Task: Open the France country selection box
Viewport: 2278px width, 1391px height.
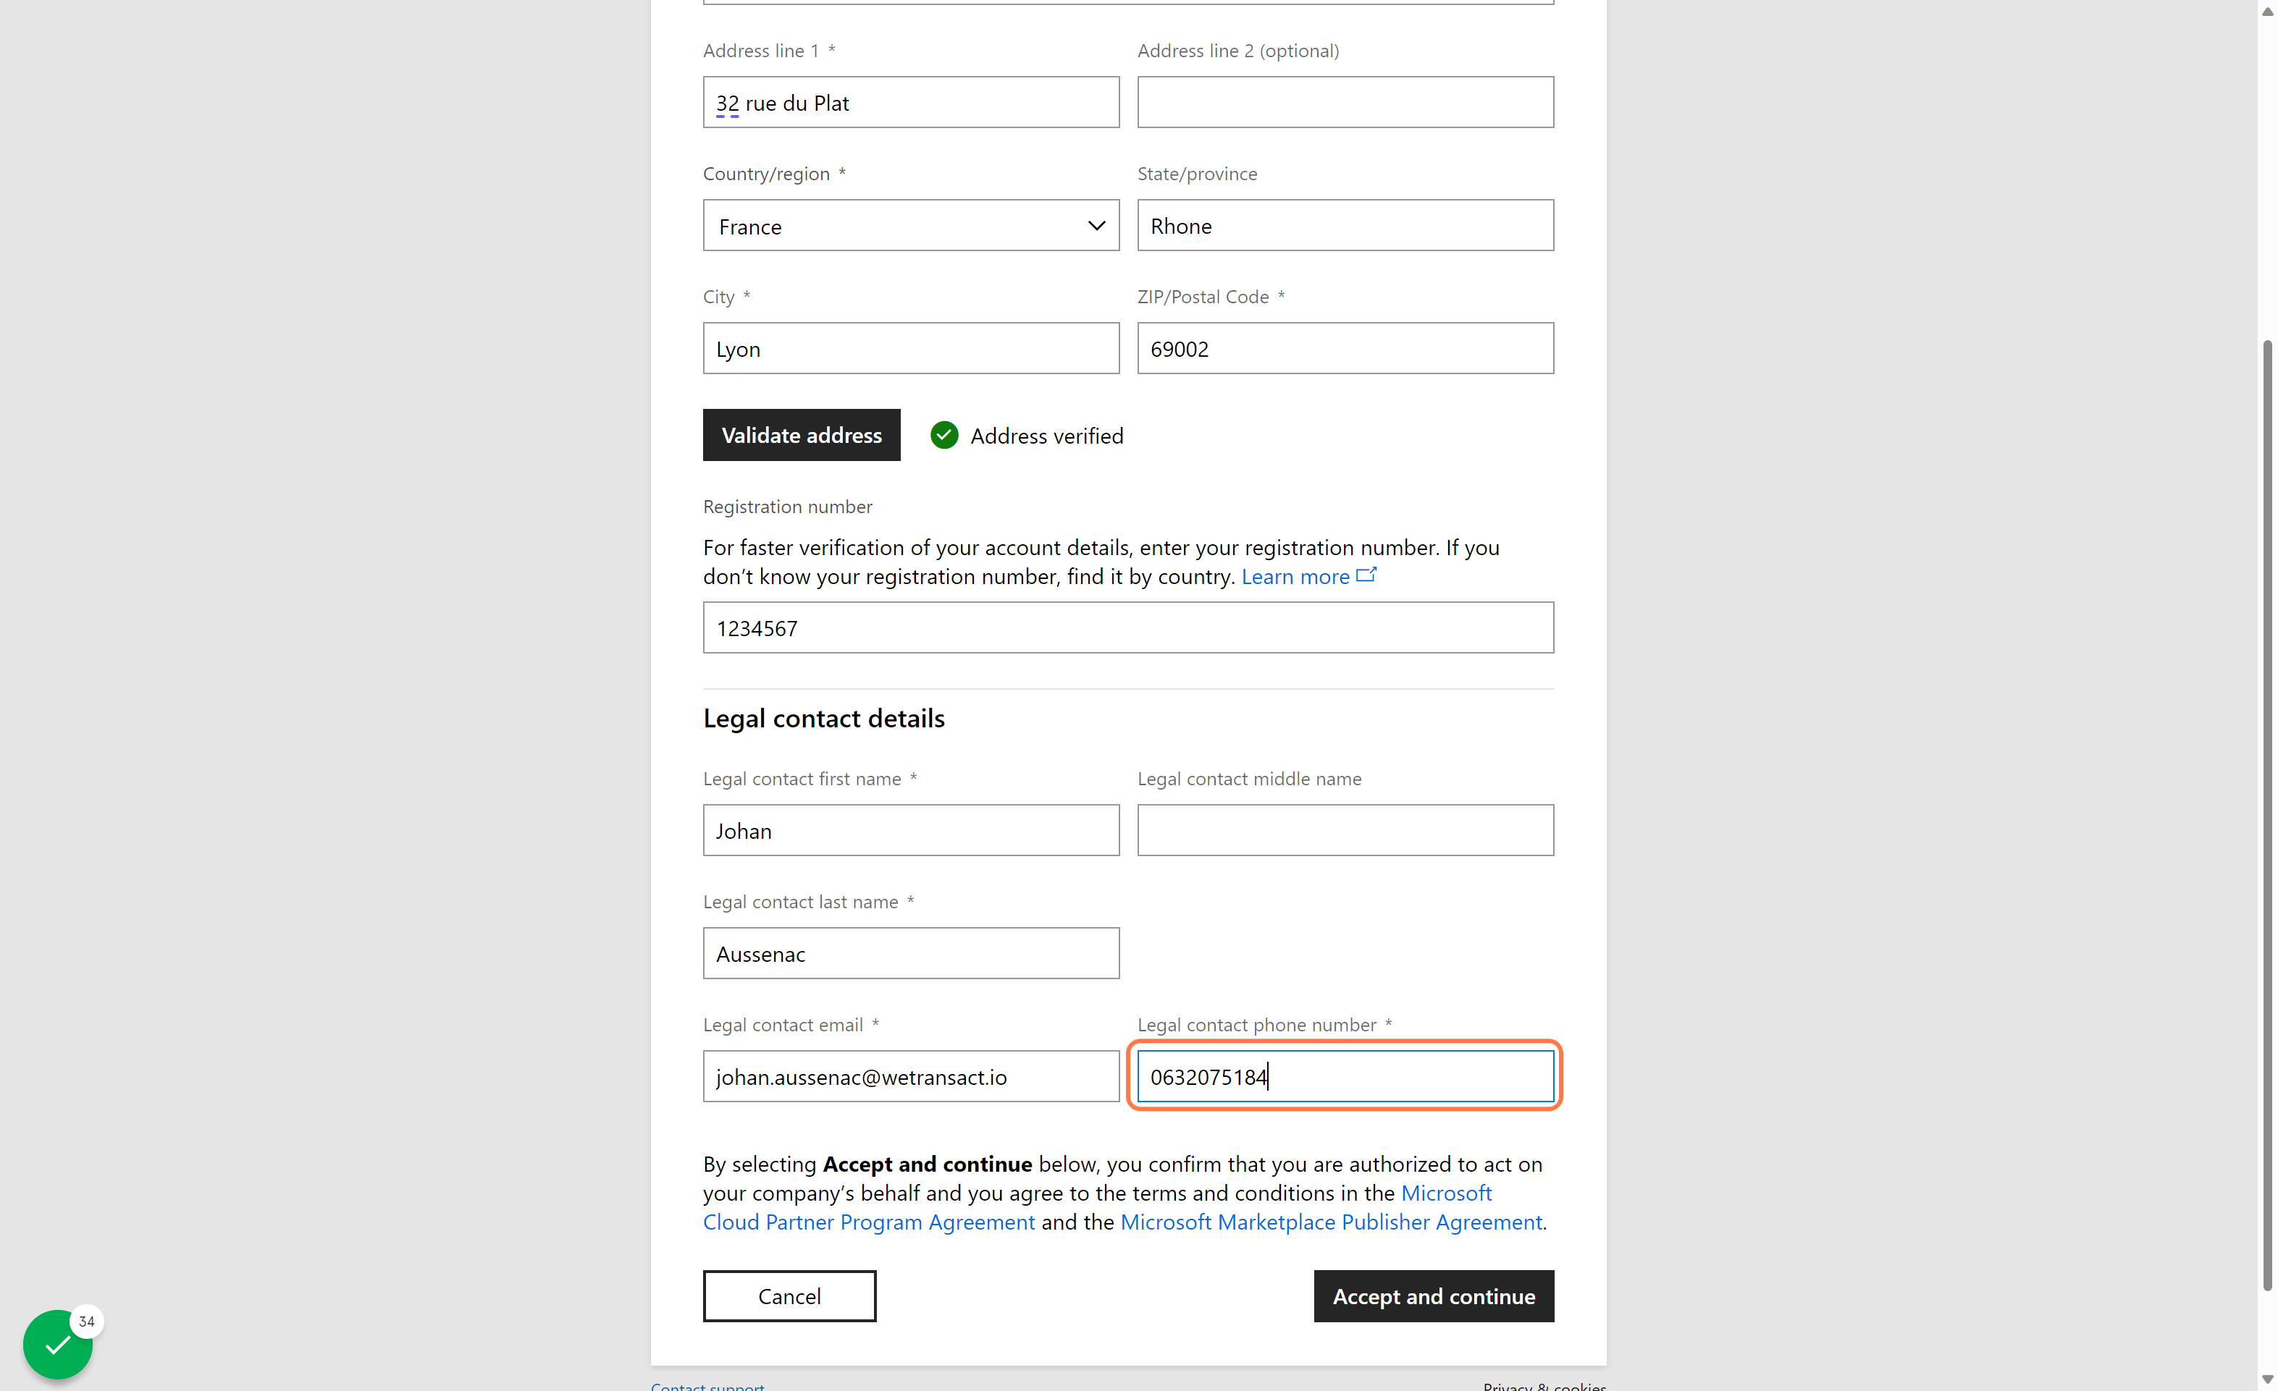Action: click(911, 226)
